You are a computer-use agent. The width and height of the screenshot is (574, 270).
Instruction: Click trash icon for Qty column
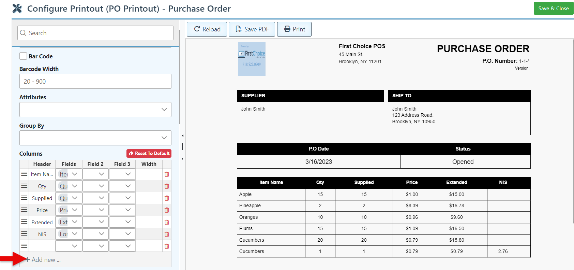tap(167, 186)
